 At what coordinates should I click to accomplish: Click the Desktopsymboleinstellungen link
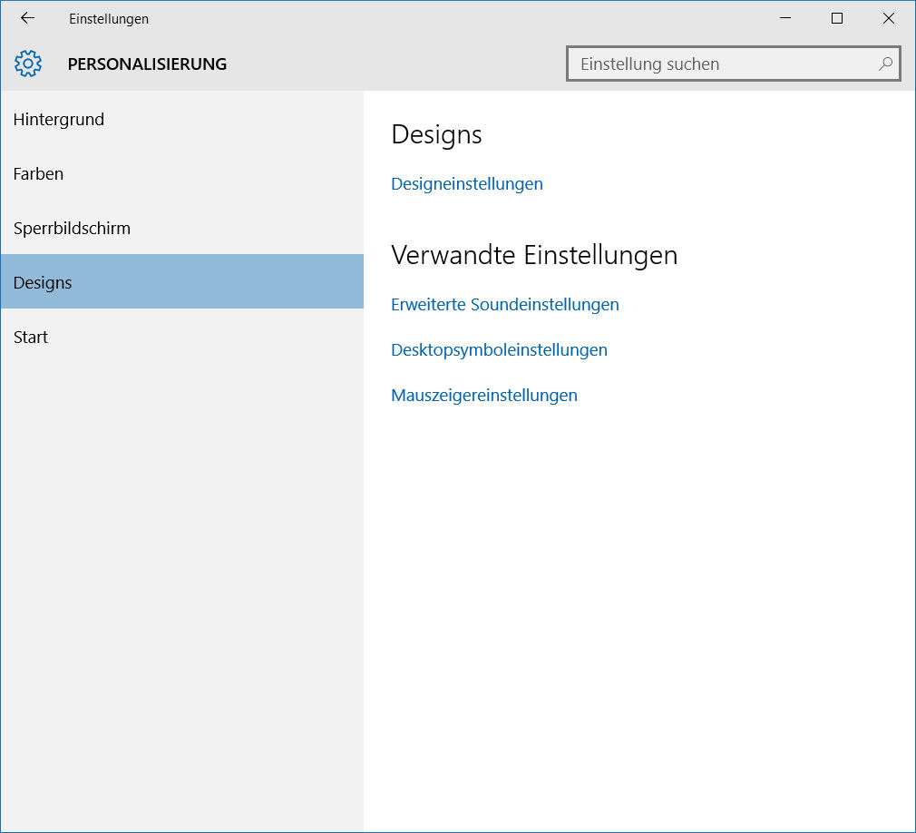coord(499,349)
